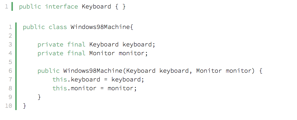
Task: Click line number 5 in the gutter
Action: click(10, 62)
